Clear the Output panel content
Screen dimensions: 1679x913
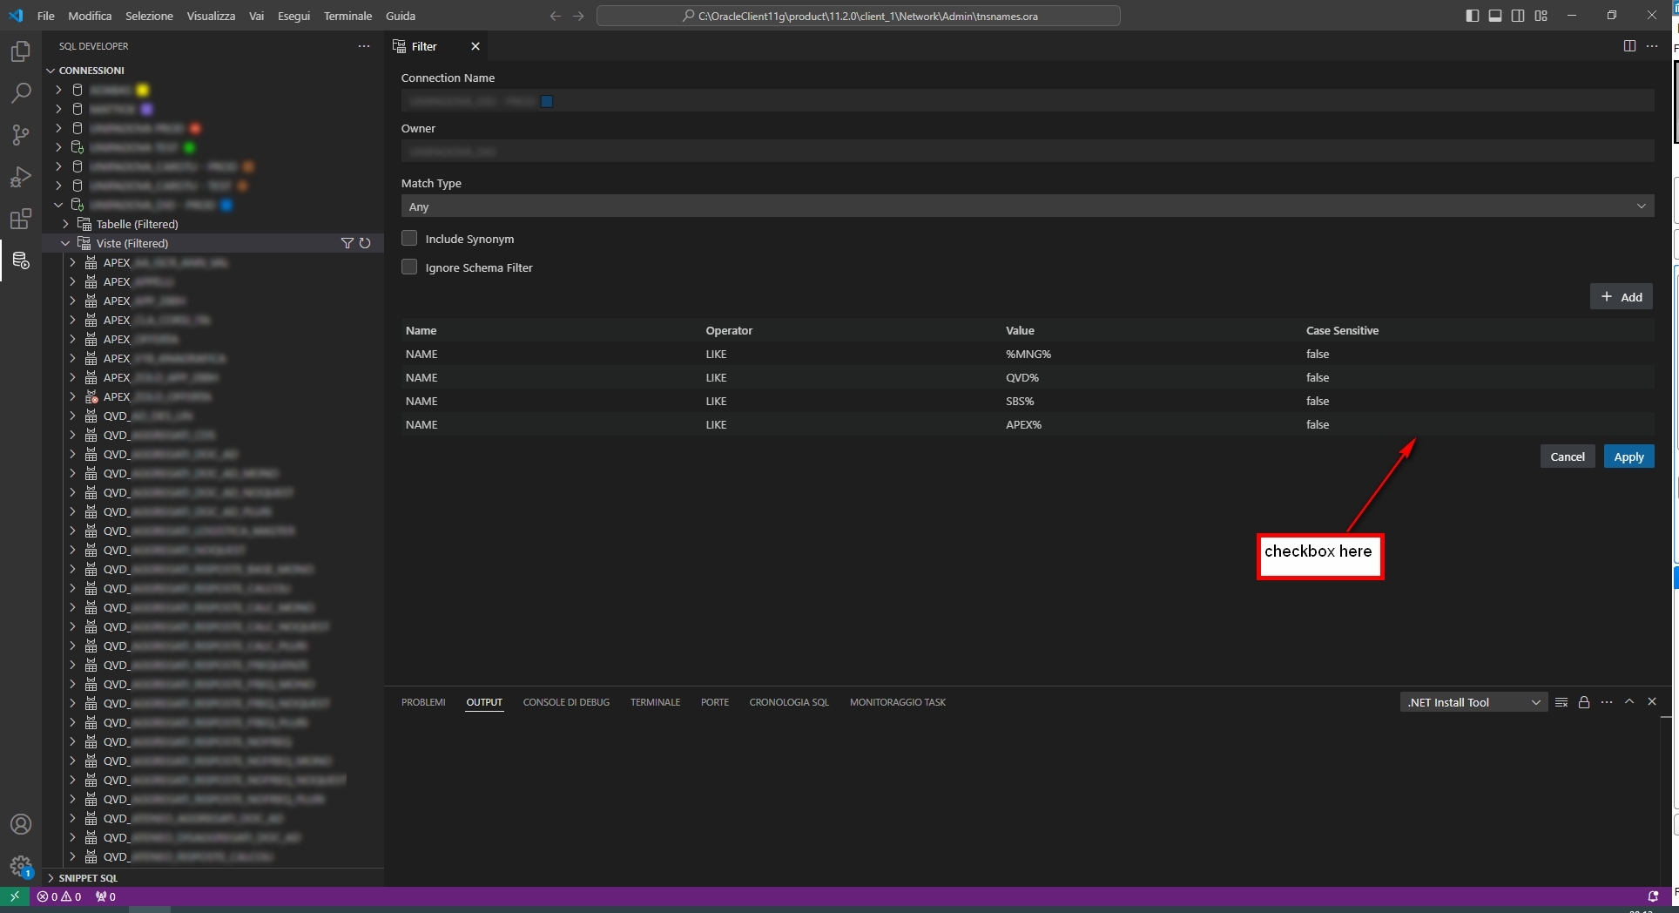(x=1561, y=701)
